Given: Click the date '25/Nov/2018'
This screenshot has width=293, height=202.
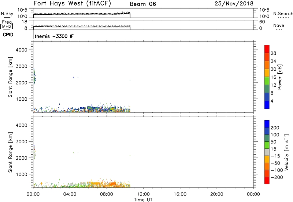Looking at the screenshot, I should (x=234, y=4).
